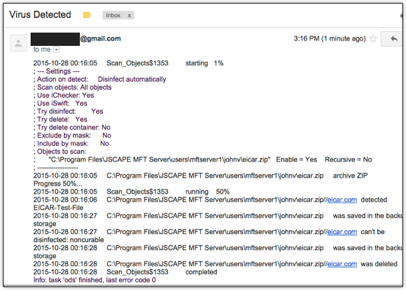Click the Inbox label tag
Screen dimensions: 406x290
tap(113, 15)
